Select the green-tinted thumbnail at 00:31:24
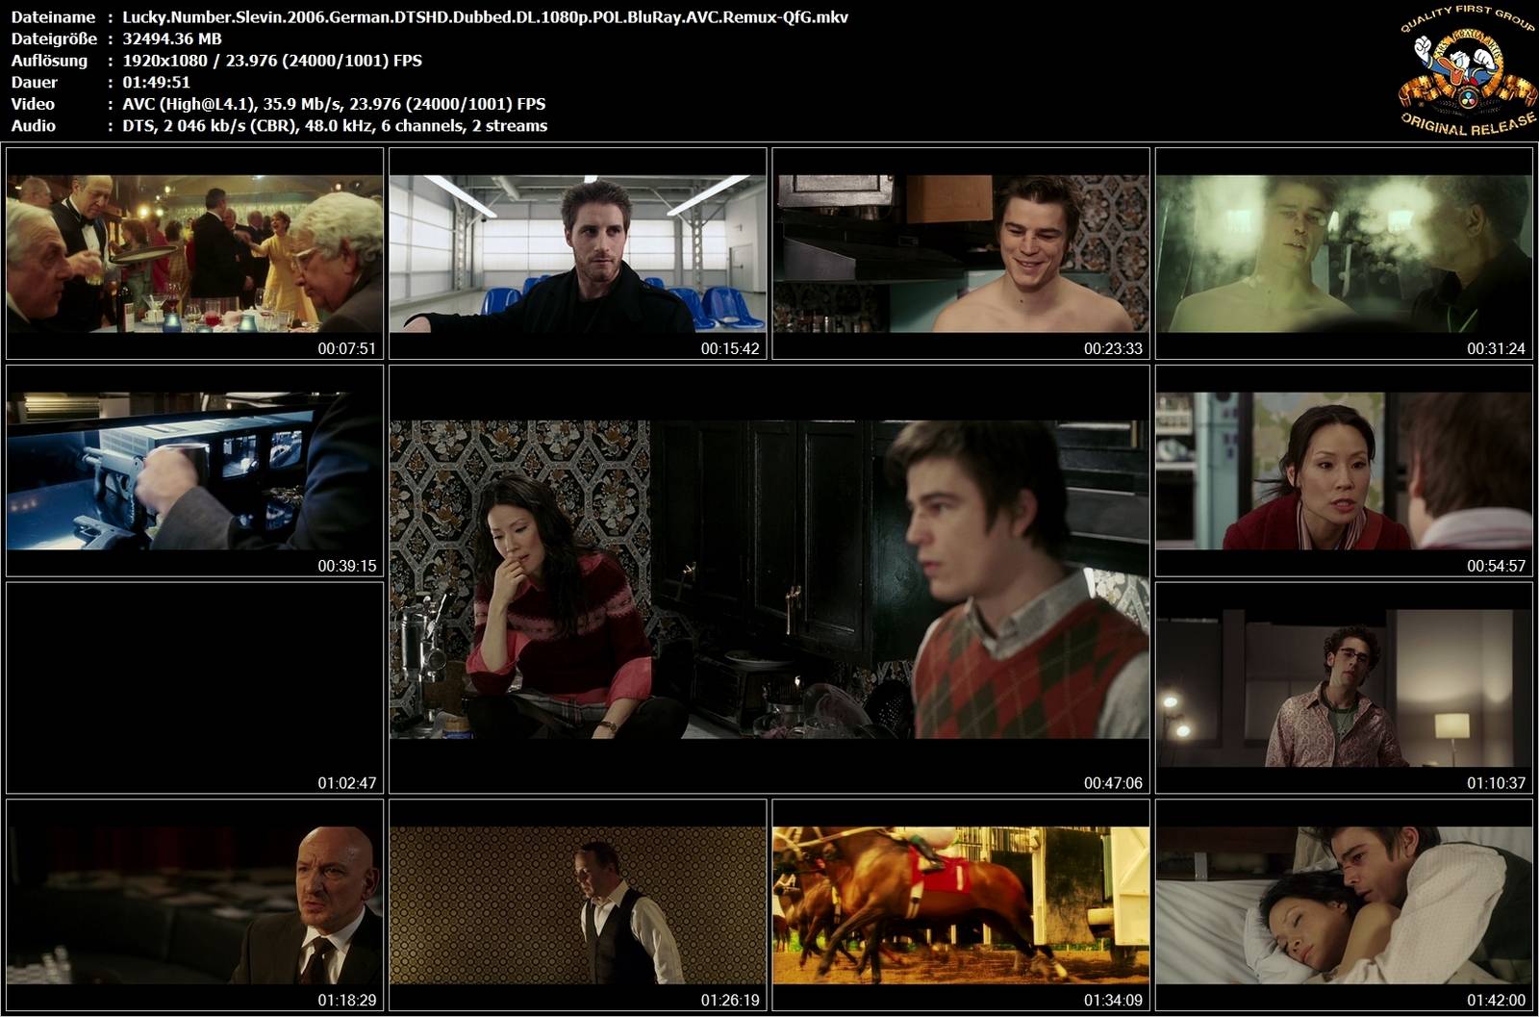 click(1344, 254)
